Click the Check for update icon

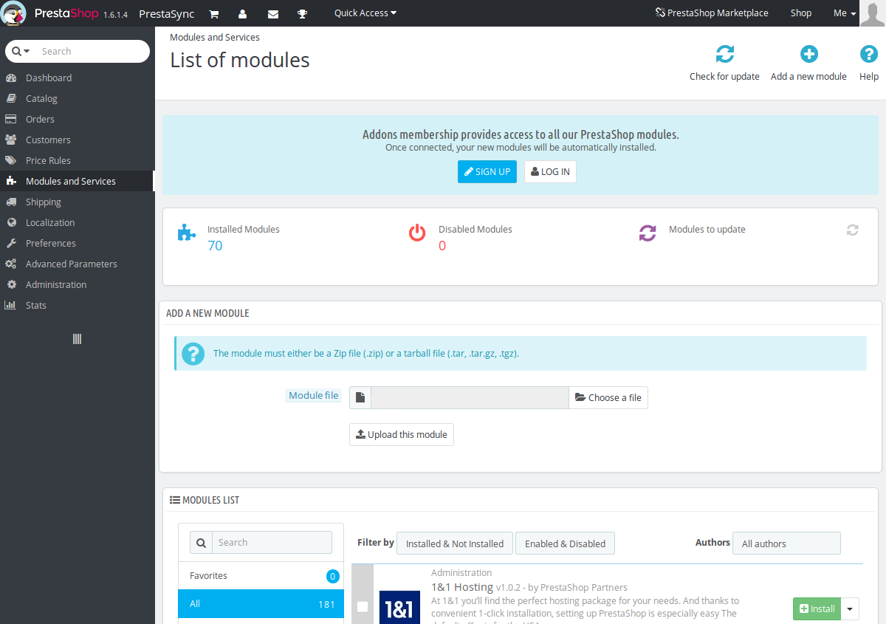click(x=725, y=54)
